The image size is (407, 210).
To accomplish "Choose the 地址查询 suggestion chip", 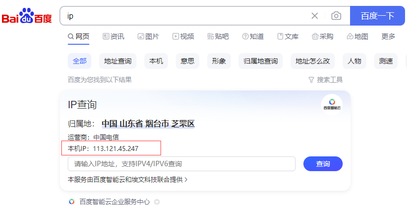I will 118,61.
